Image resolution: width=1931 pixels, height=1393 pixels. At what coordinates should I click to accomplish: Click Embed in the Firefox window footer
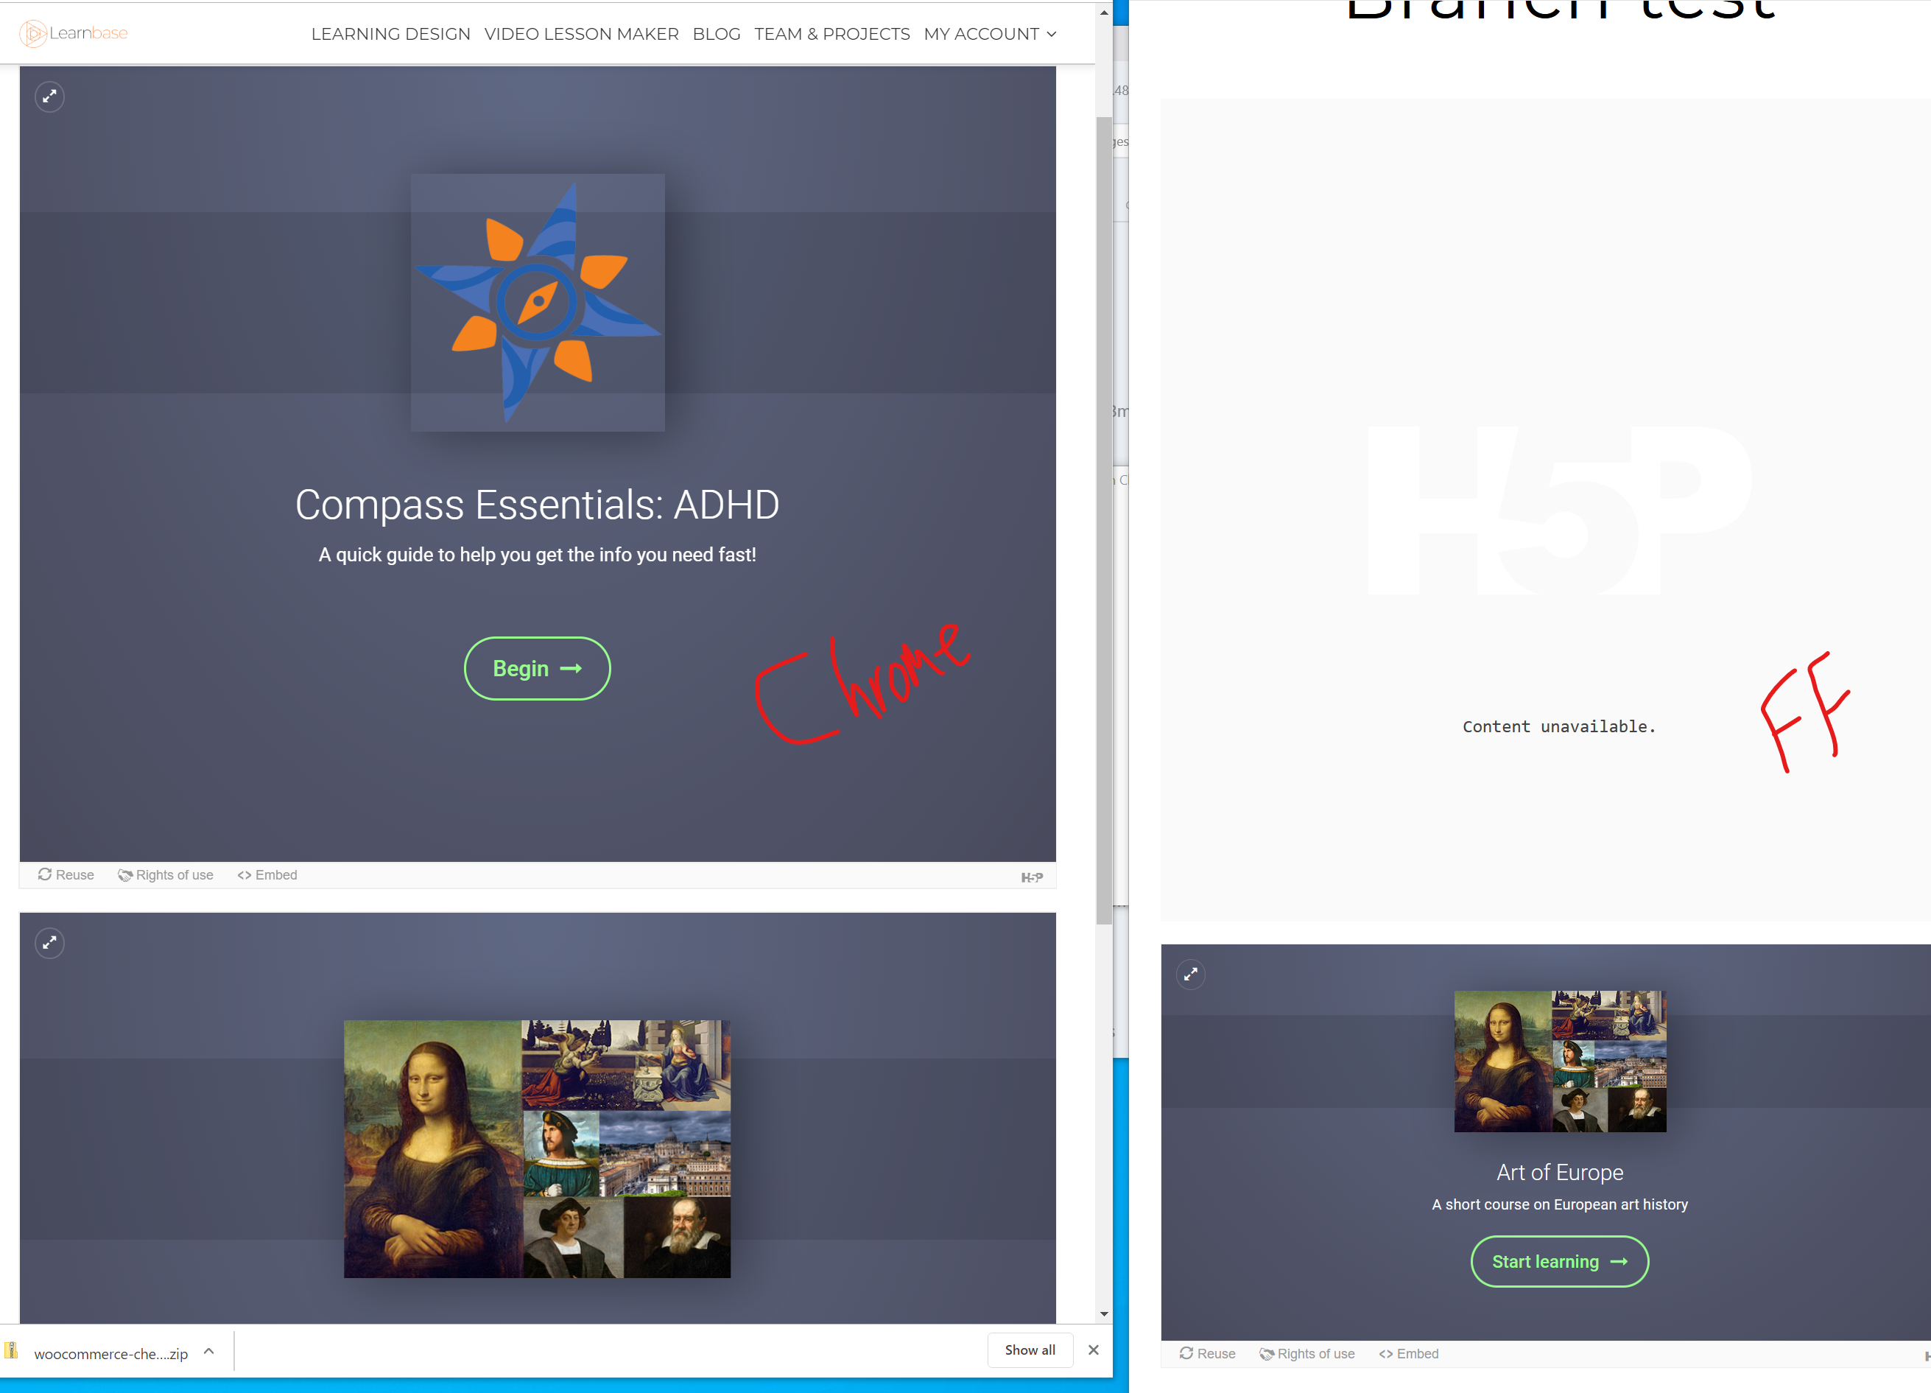1408,1353
